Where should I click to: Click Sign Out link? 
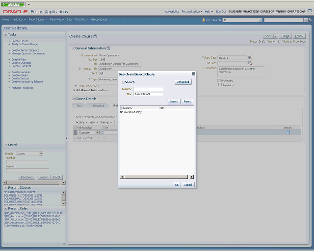tap(221, 12)
